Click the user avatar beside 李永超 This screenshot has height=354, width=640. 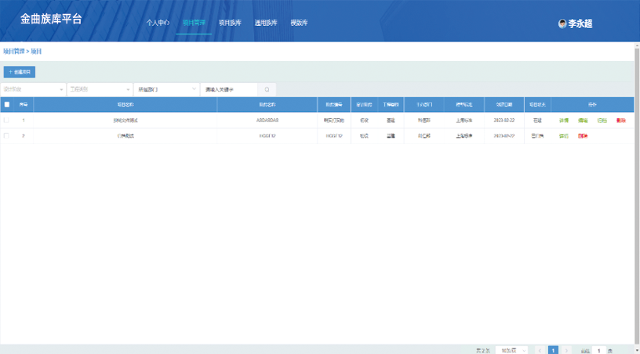tap(562, 23)
